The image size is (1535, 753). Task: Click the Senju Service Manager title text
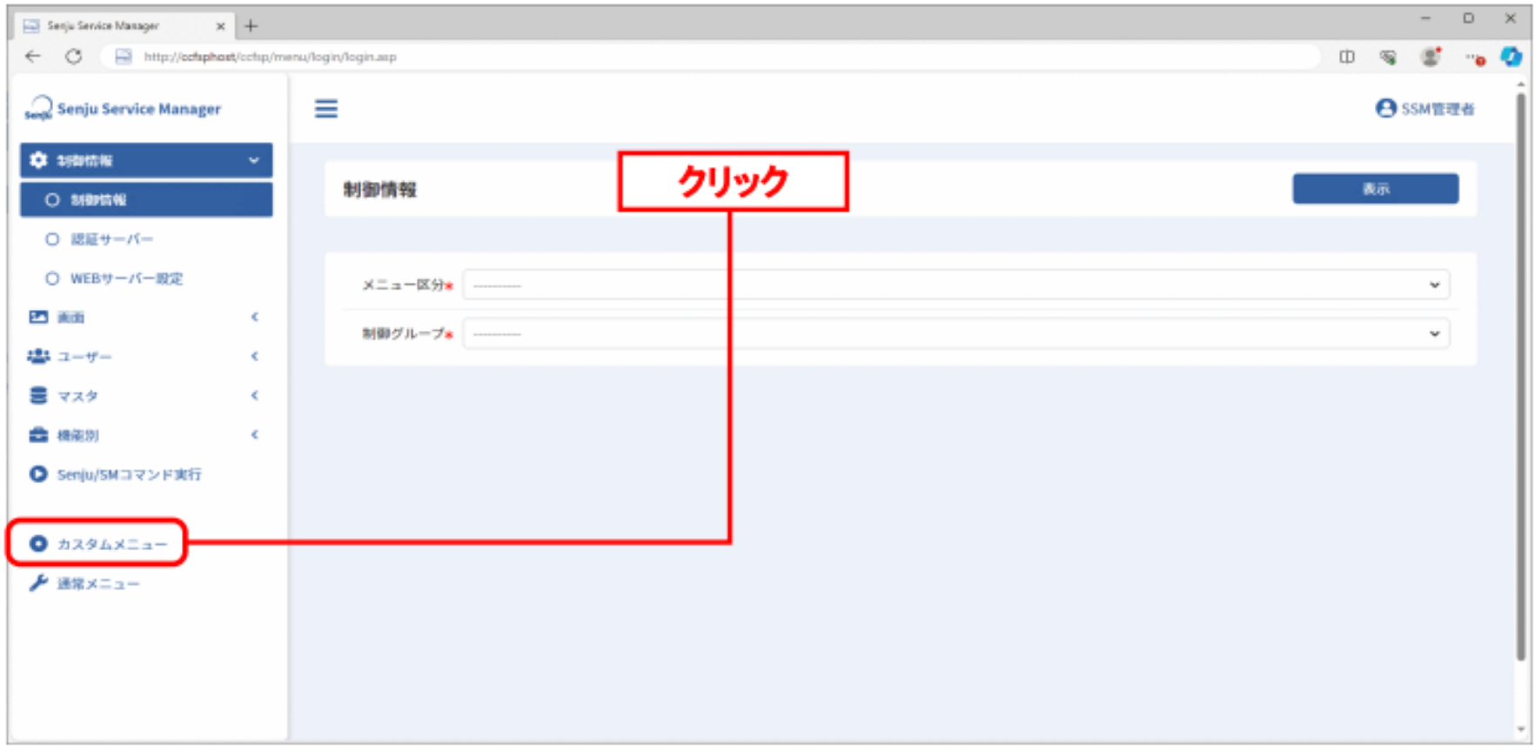pos(139,109)
